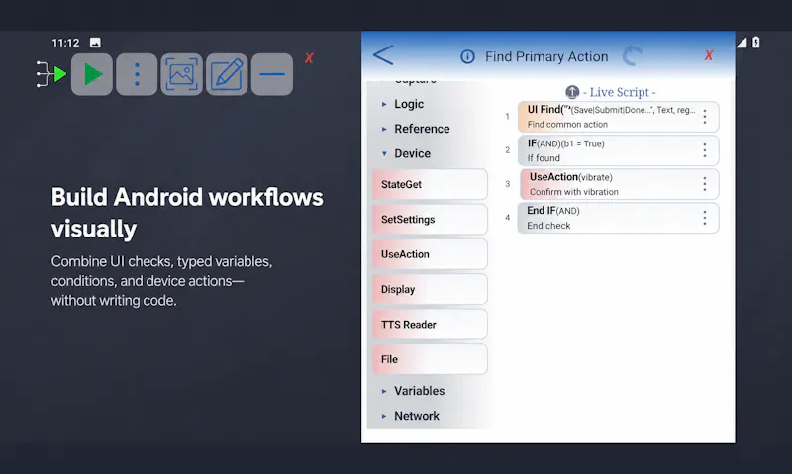Viewport: 792px width, 474px height.
Task: Click the battery status icon
Action: (x=756, y=43)
